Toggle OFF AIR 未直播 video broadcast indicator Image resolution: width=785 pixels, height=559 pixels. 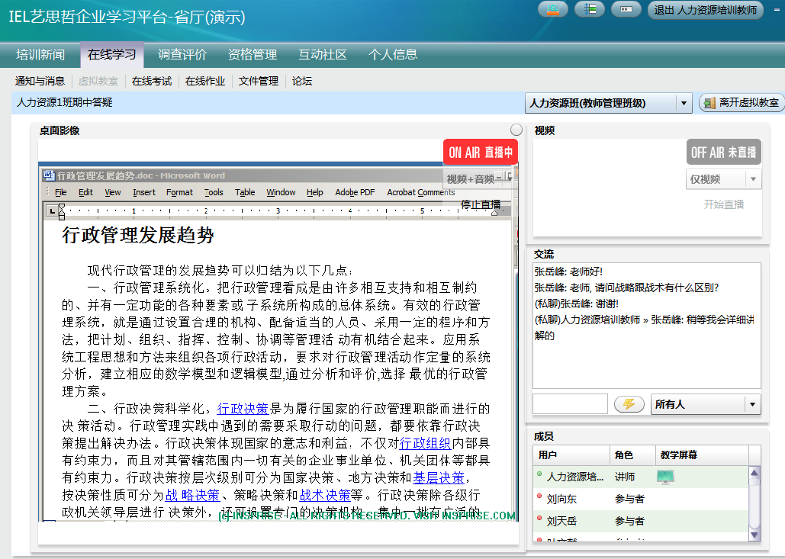click(x=723, y=152)
